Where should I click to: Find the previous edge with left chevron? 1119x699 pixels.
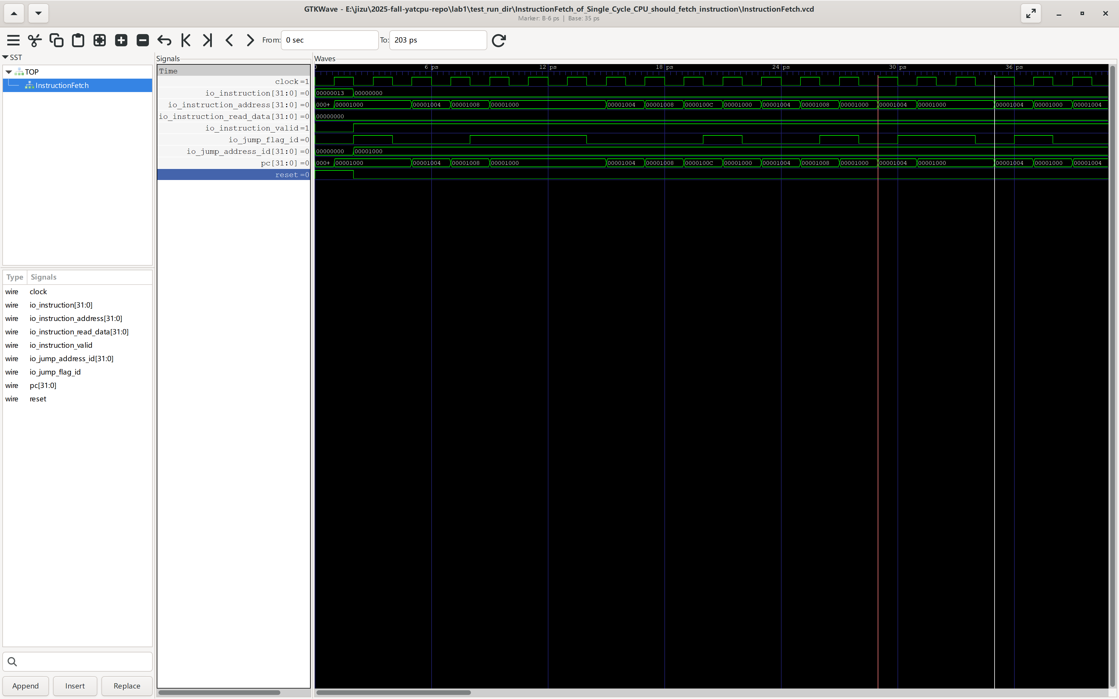[229, 40]
